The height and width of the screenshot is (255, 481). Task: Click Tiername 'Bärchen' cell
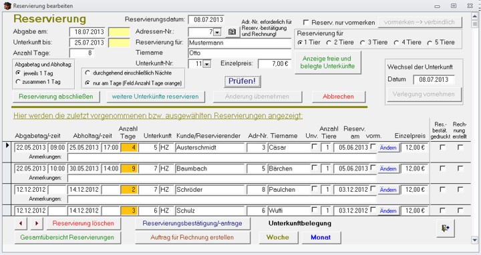click(289, 168)
